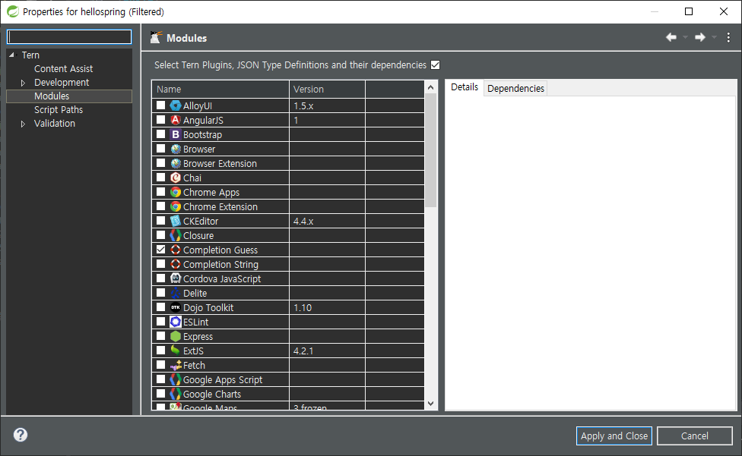Switch to the Dependencies tab
This screenshot has width=742, height=456.
[x=515, y=88]
